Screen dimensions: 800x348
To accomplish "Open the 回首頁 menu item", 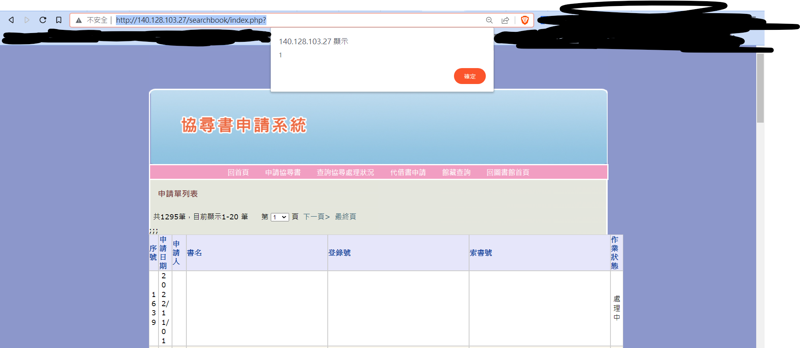I will pyautogui.click(x=238, y=172).
